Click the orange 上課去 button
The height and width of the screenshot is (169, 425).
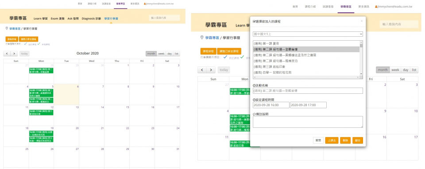[332, 140]
